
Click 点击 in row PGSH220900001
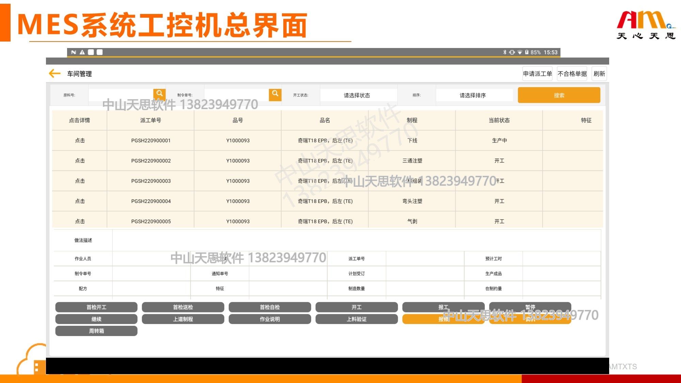pos(80,140)
